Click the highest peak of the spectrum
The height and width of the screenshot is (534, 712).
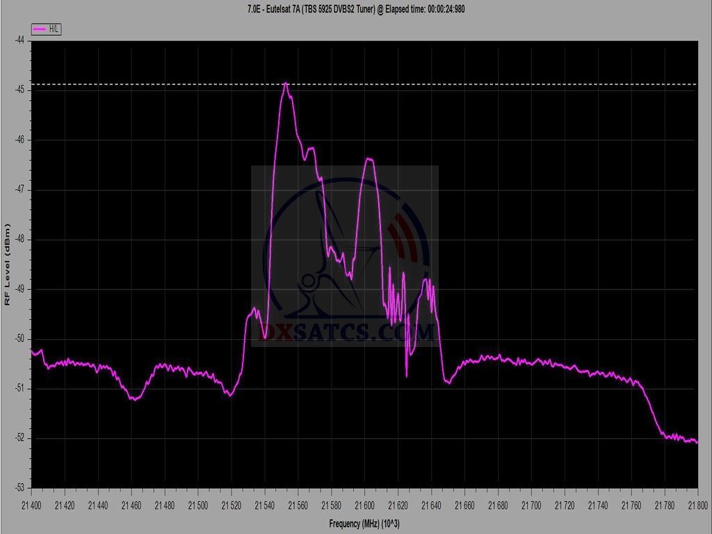coord(286,84)
